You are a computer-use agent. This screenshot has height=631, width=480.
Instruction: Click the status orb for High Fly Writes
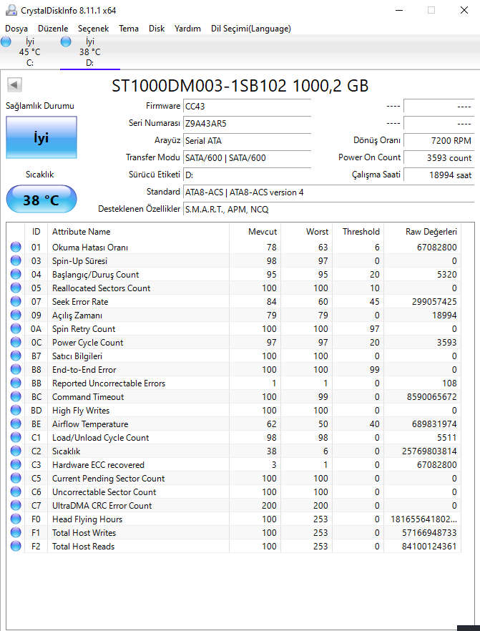pyautogui.click(x=16, y=411)
